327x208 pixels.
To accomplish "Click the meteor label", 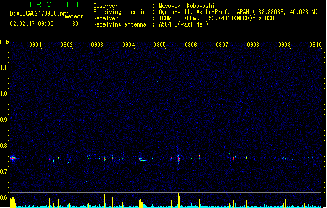I will tap(74, 16).
